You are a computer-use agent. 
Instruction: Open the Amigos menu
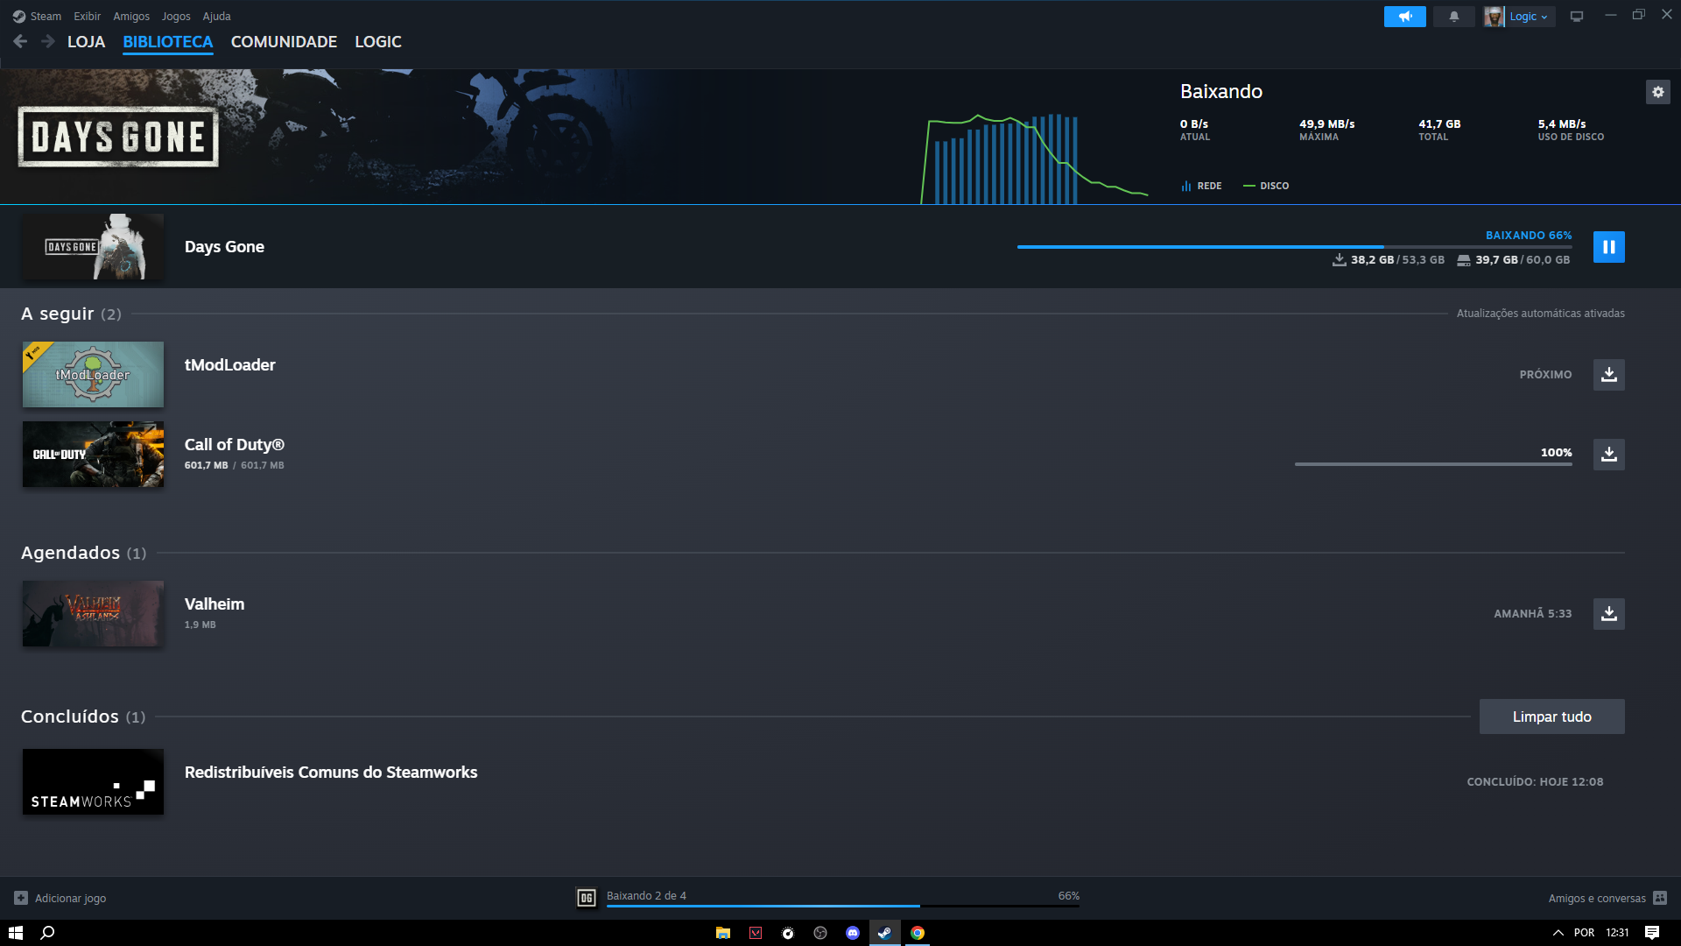(x=131, y=17)
